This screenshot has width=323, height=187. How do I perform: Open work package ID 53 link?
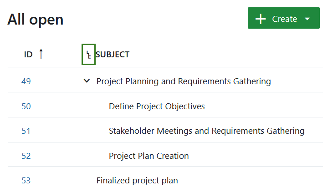26,181
